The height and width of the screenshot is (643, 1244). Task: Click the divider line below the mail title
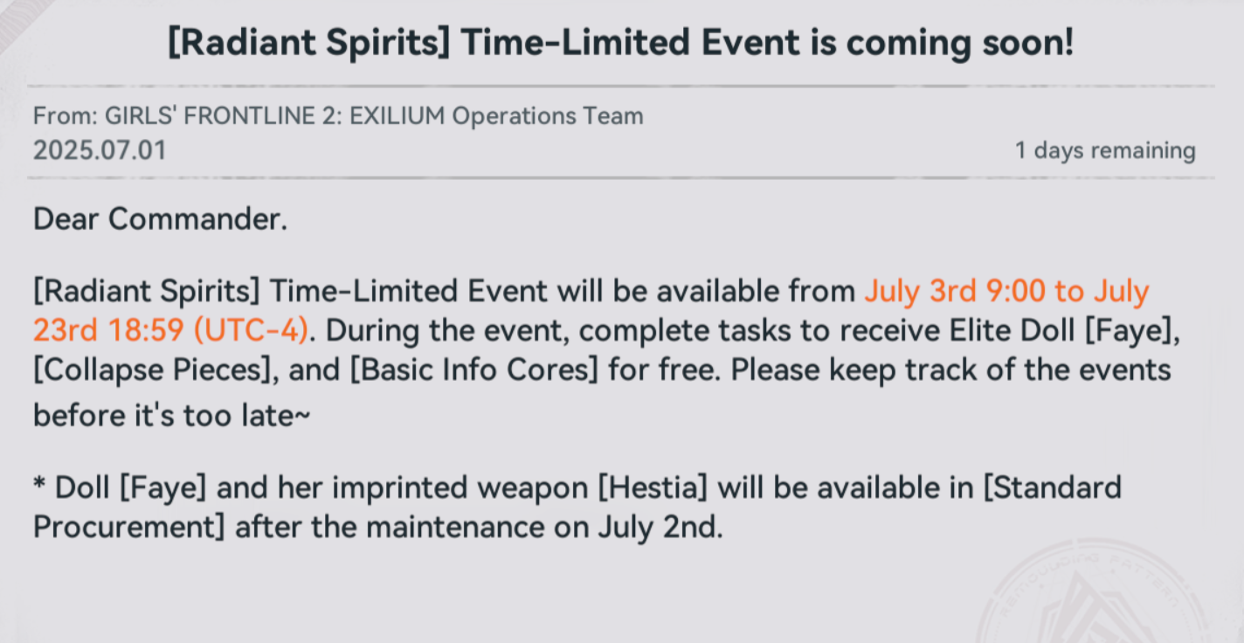click(620, 86)
